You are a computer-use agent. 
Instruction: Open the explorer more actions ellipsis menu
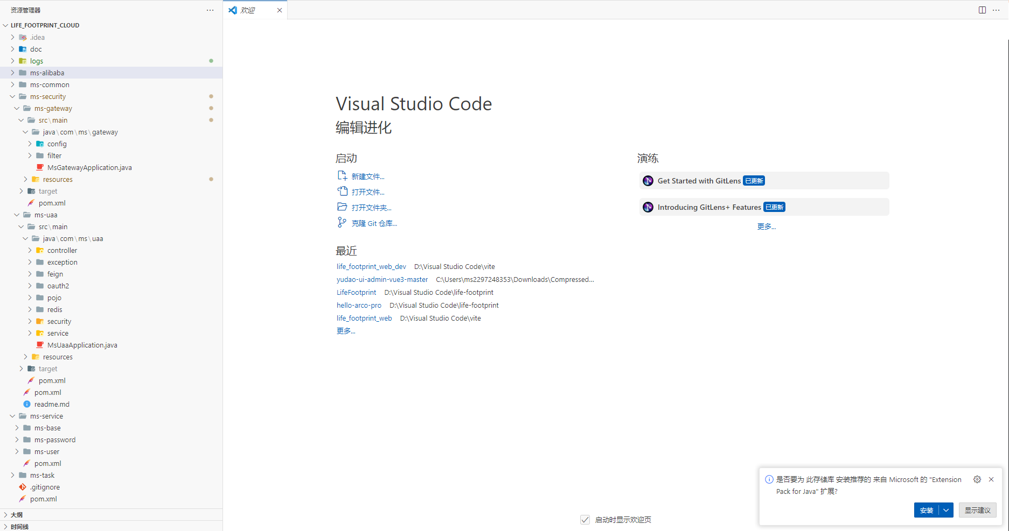point(210,10)
